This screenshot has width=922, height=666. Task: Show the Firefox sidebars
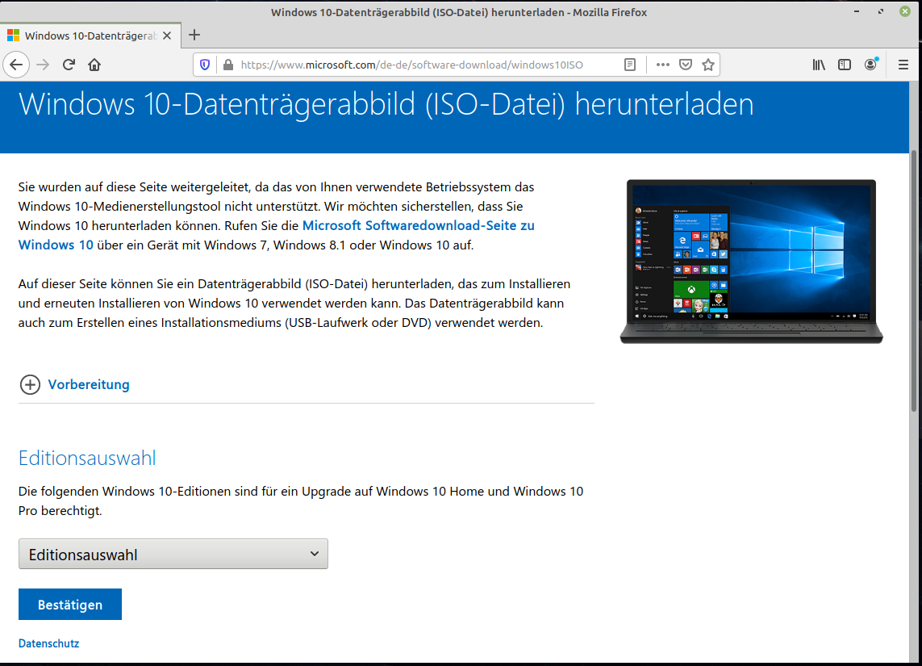coord(845,65)
